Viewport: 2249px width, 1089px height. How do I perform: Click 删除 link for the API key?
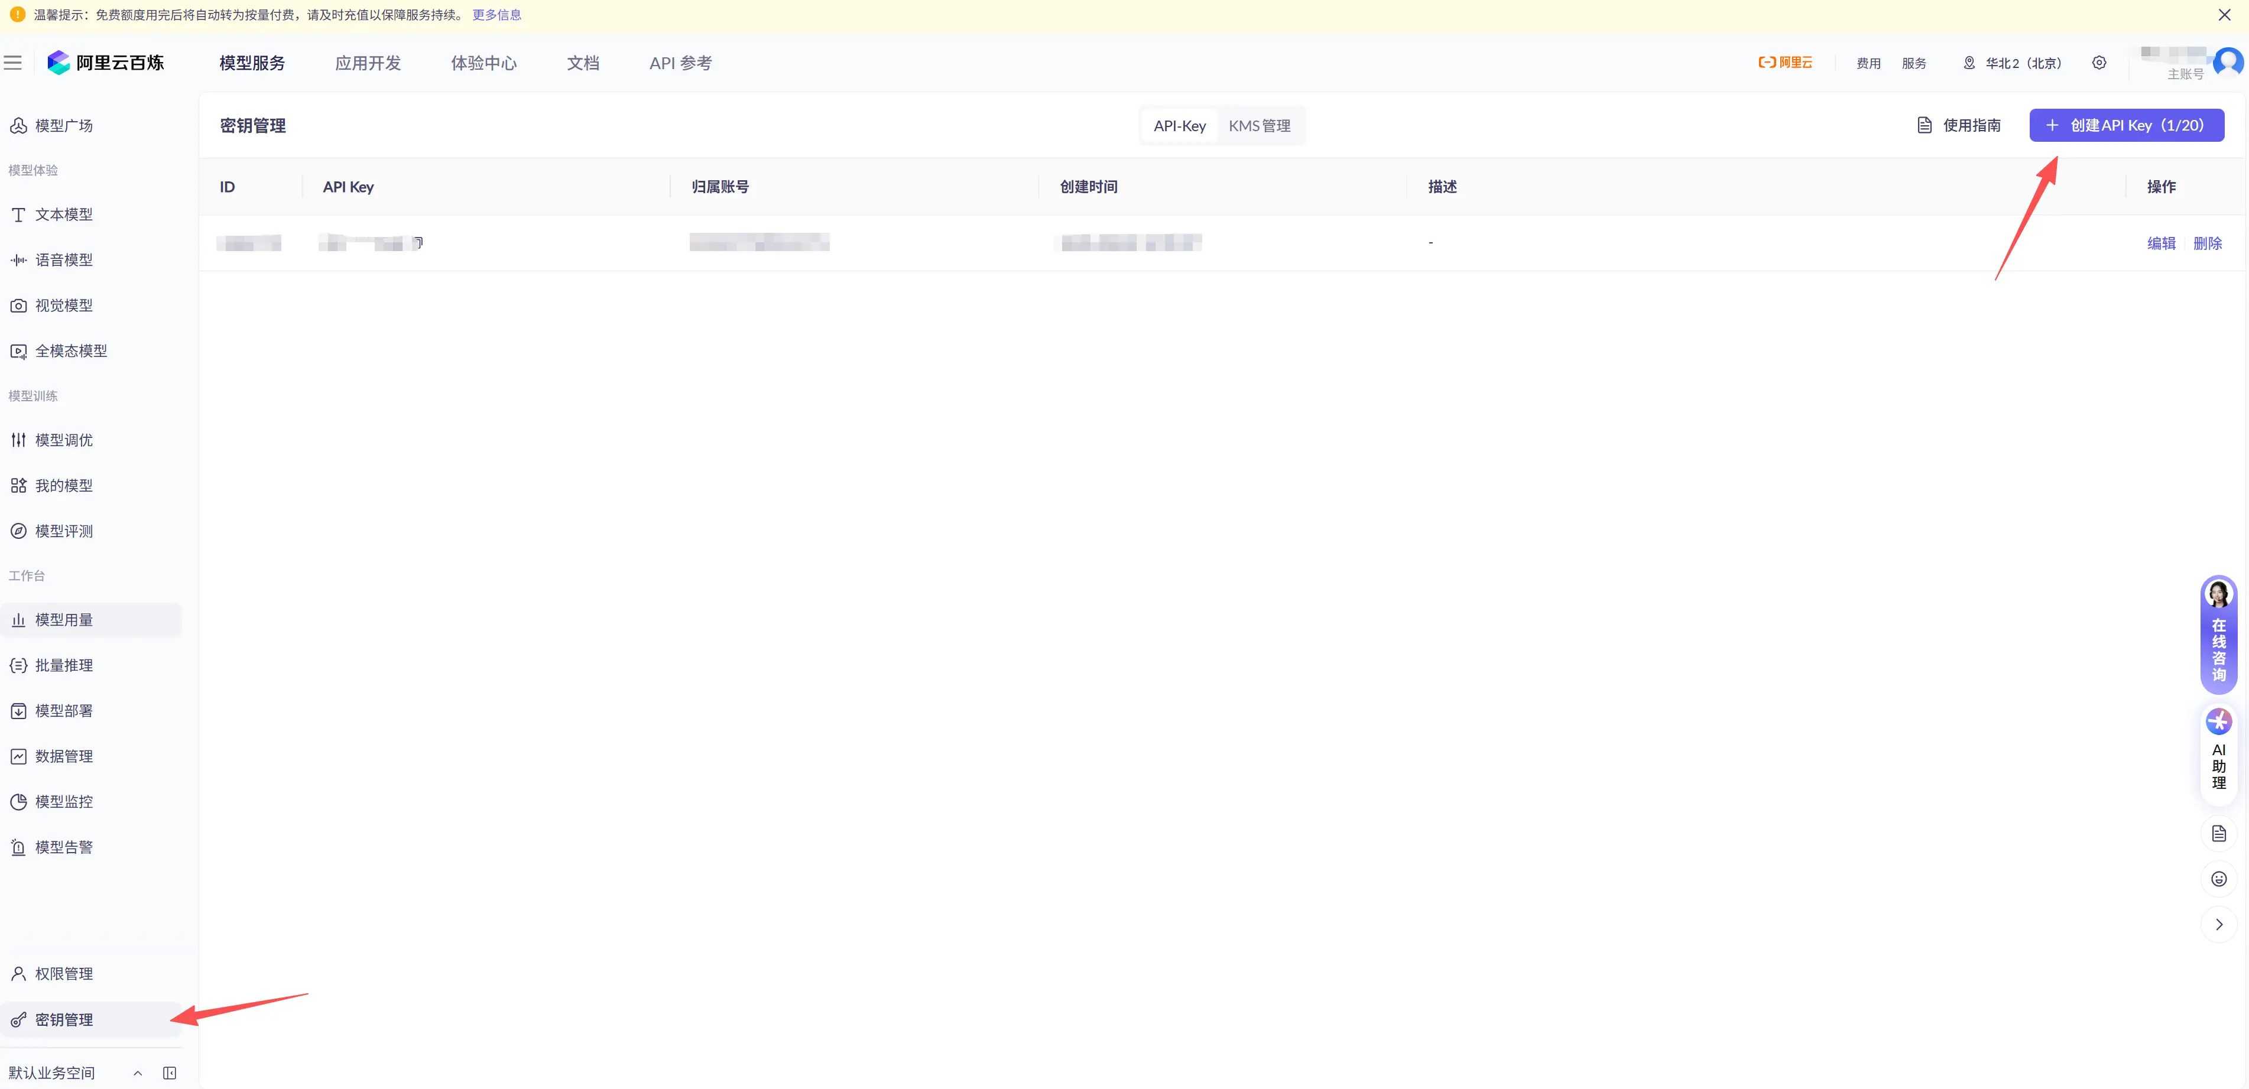(2207, 243)
